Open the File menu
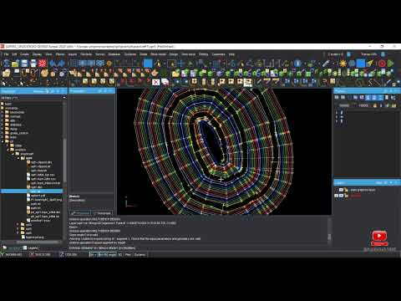Viewport: 401px width, 301px height. 6,54
